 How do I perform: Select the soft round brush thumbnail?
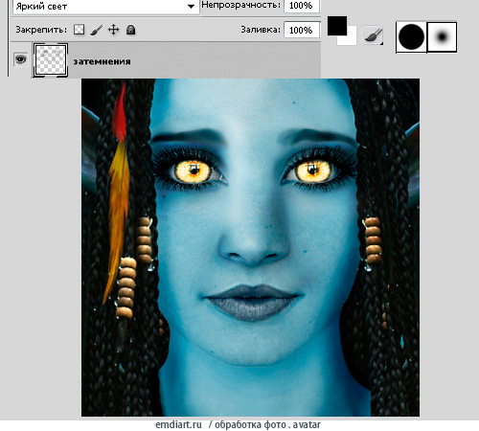(x=442, y=36)
